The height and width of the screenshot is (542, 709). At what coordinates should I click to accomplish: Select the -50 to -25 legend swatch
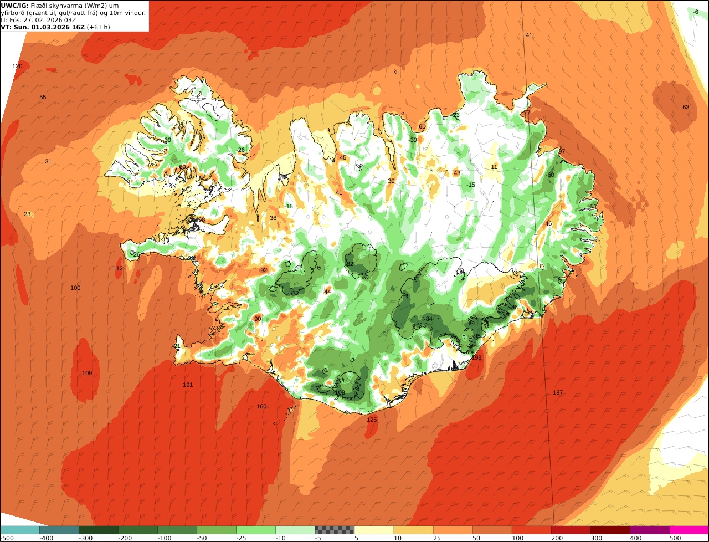point(217,530)
